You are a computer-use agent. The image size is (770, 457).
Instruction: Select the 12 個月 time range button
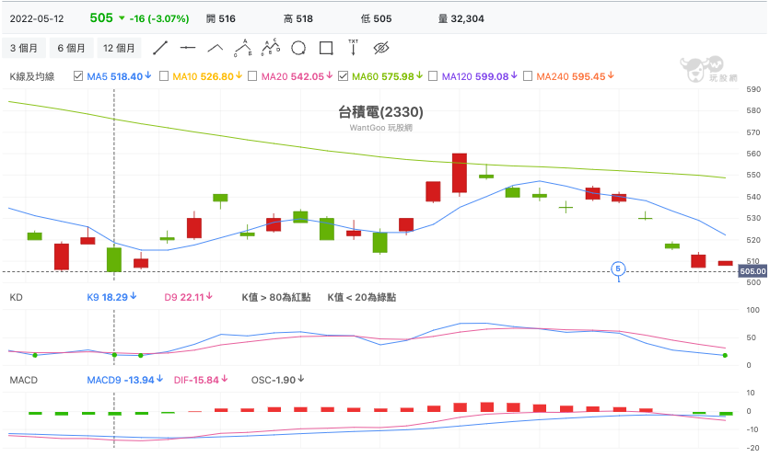pyautogui.click(x=119, y=48)
